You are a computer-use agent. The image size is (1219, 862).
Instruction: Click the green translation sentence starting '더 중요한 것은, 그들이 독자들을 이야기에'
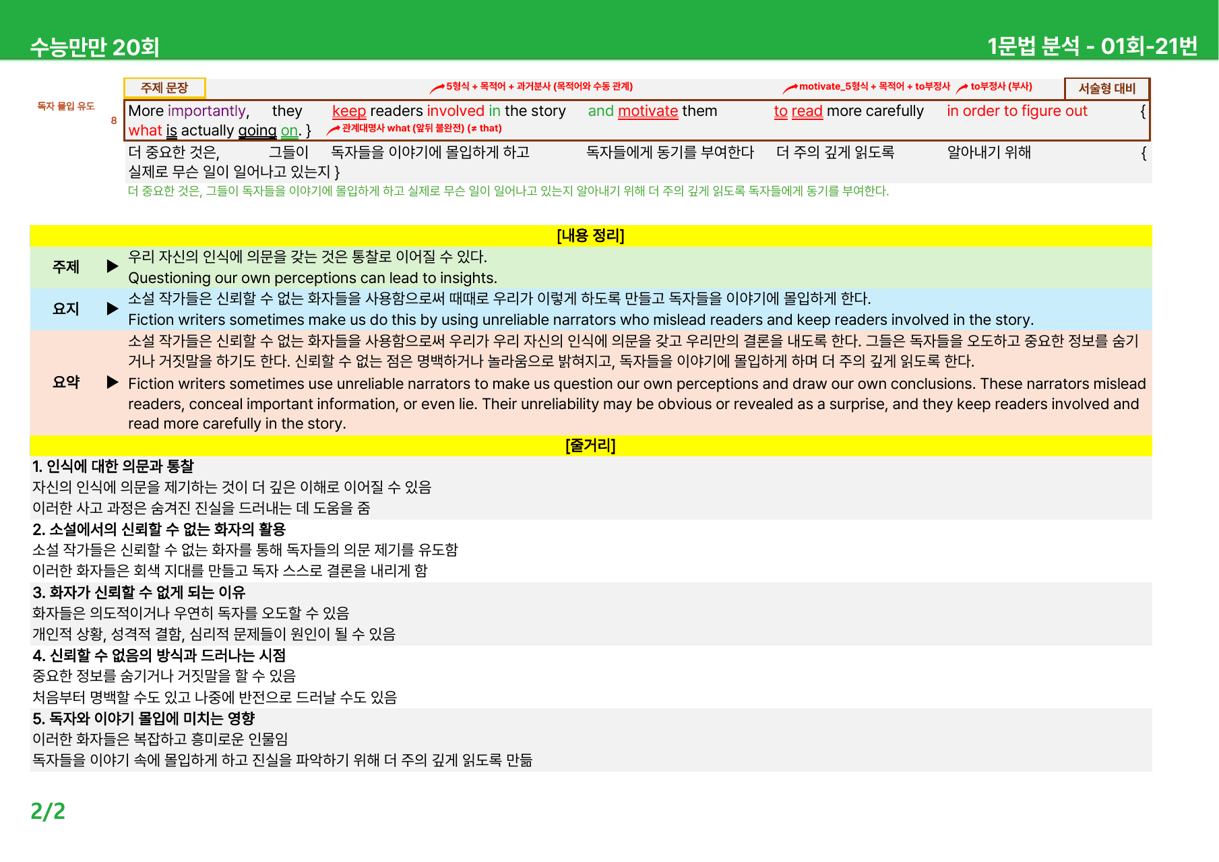pos(509,191)
